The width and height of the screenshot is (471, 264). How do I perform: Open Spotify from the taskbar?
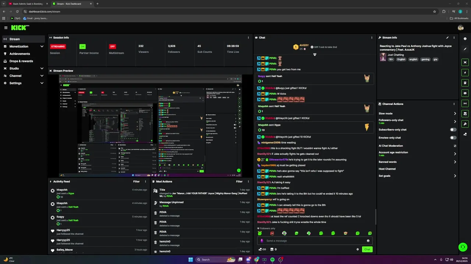pos(272,260)
